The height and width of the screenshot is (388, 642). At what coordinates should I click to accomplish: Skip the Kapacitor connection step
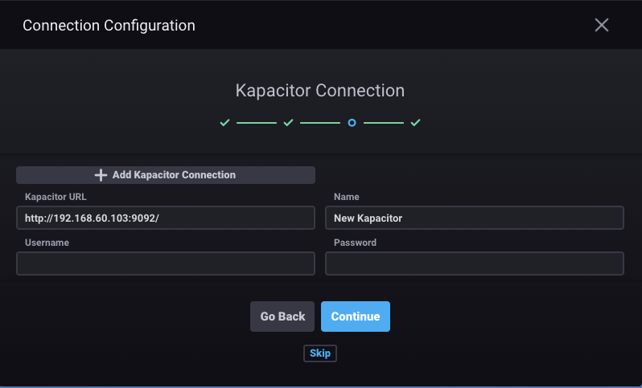tap(320, 353)
